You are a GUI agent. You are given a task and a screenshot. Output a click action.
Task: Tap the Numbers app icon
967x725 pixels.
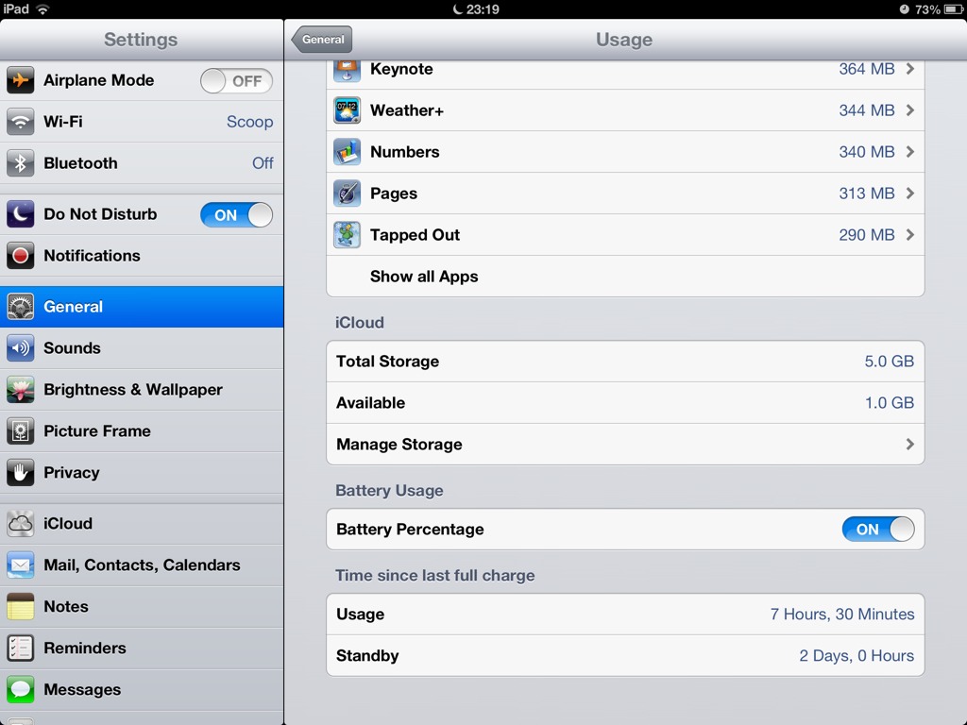tap(348, 152)
